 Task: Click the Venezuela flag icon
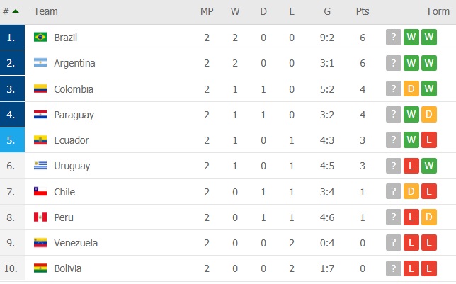tap(40, 243)
